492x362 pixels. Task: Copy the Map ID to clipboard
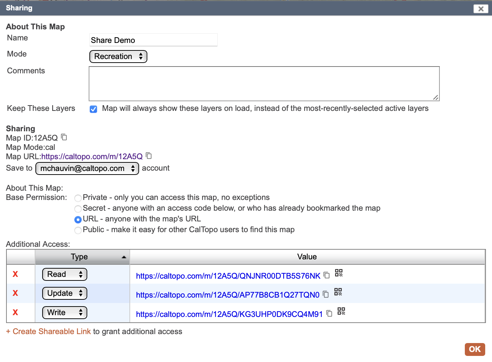click(x=64, y=137)
